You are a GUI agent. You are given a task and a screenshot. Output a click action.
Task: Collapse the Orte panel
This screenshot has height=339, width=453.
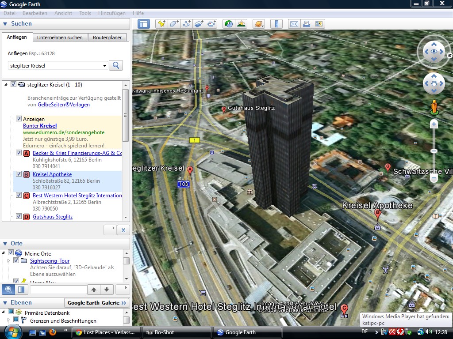[5, 244]
